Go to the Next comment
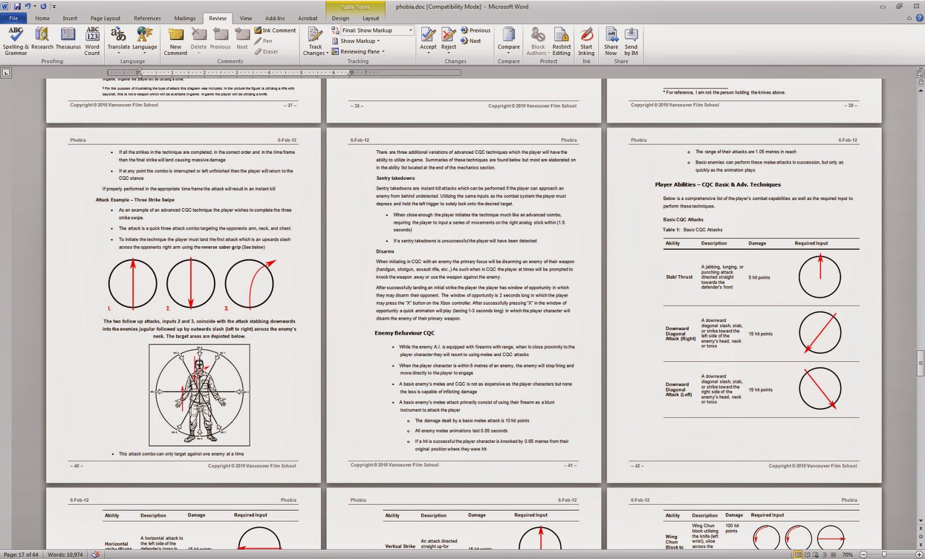Viewport: 925px width, 559px height. (x=242, y=39)
